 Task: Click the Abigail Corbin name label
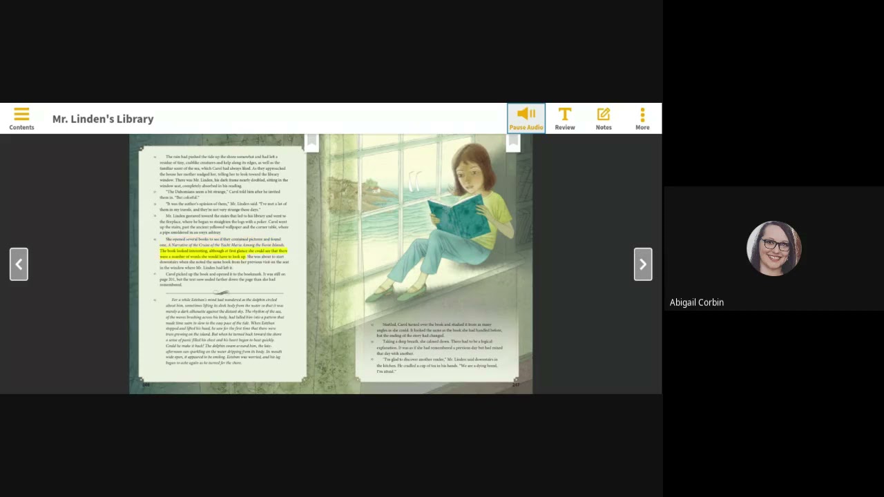click(696, 302)
